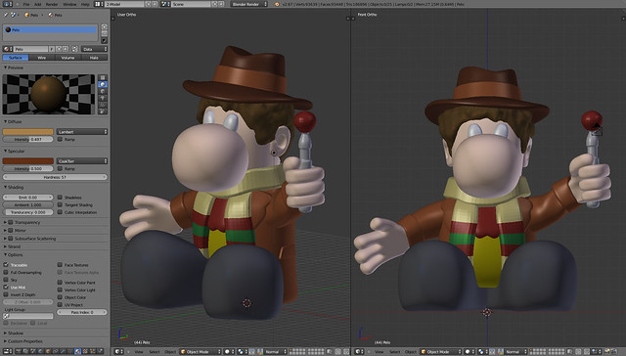Pick the diffuse color swatch

(28, 132)
